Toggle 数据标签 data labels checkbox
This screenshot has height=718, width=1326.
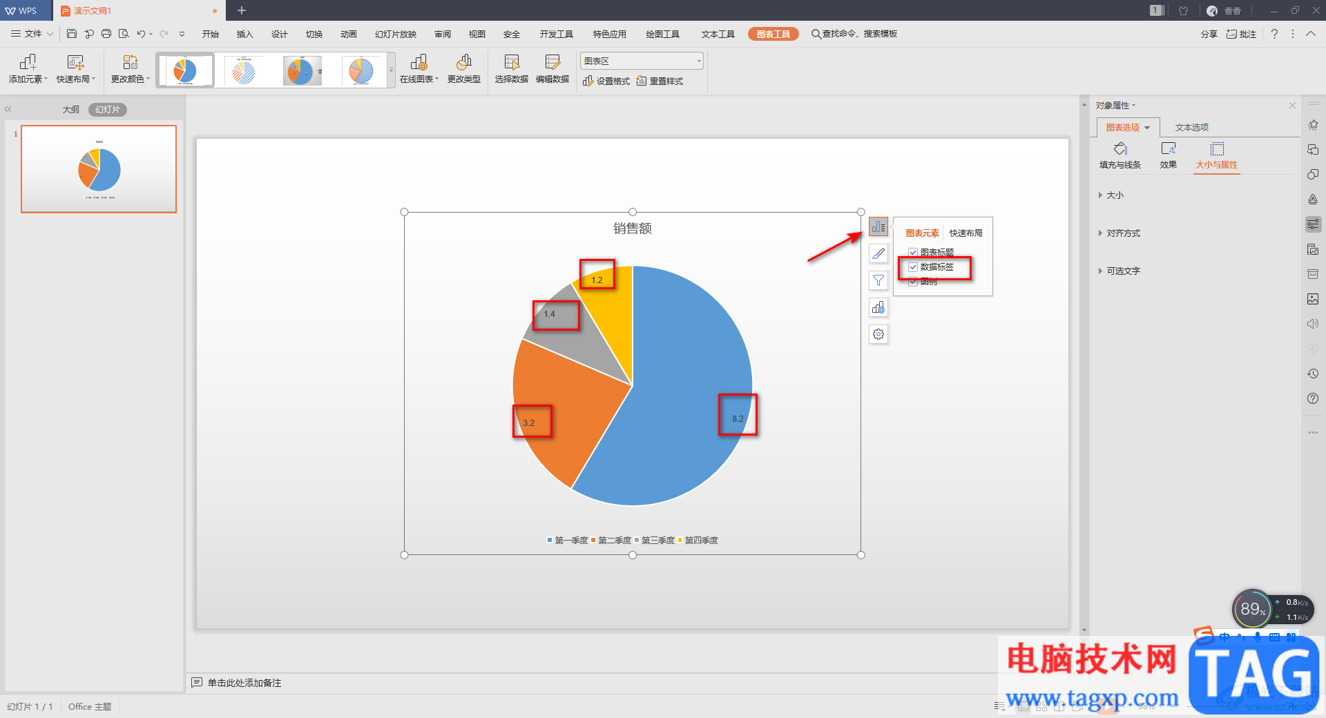point(913,267)
